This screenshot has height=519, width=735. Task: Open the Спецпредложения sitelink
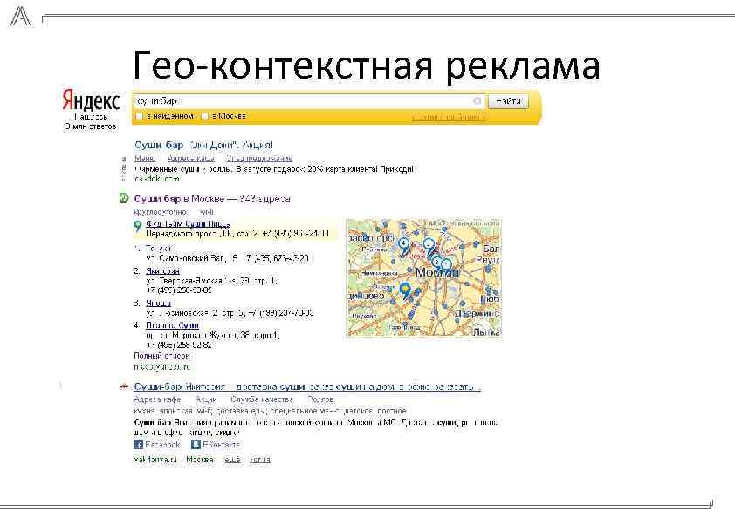[259, 159]
